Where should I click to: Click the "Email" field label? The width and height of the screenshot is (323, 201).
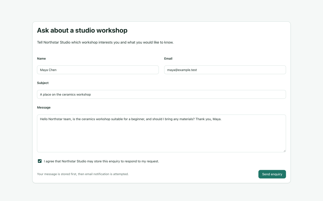click(168, 59)
